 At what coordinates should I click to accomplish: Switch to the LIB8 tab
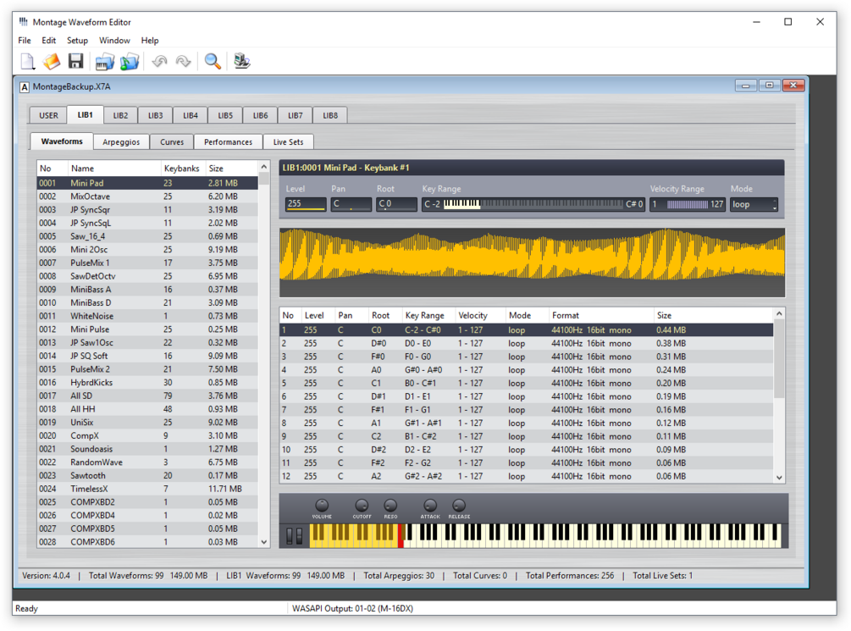[330, 116]
